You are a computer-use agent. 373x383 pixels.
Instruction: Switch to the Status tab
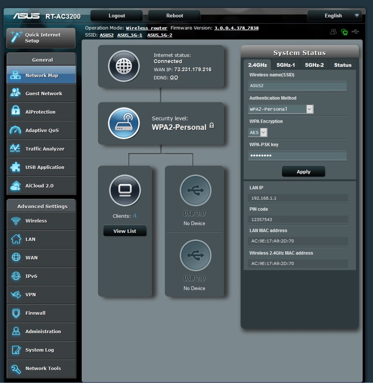342,65
